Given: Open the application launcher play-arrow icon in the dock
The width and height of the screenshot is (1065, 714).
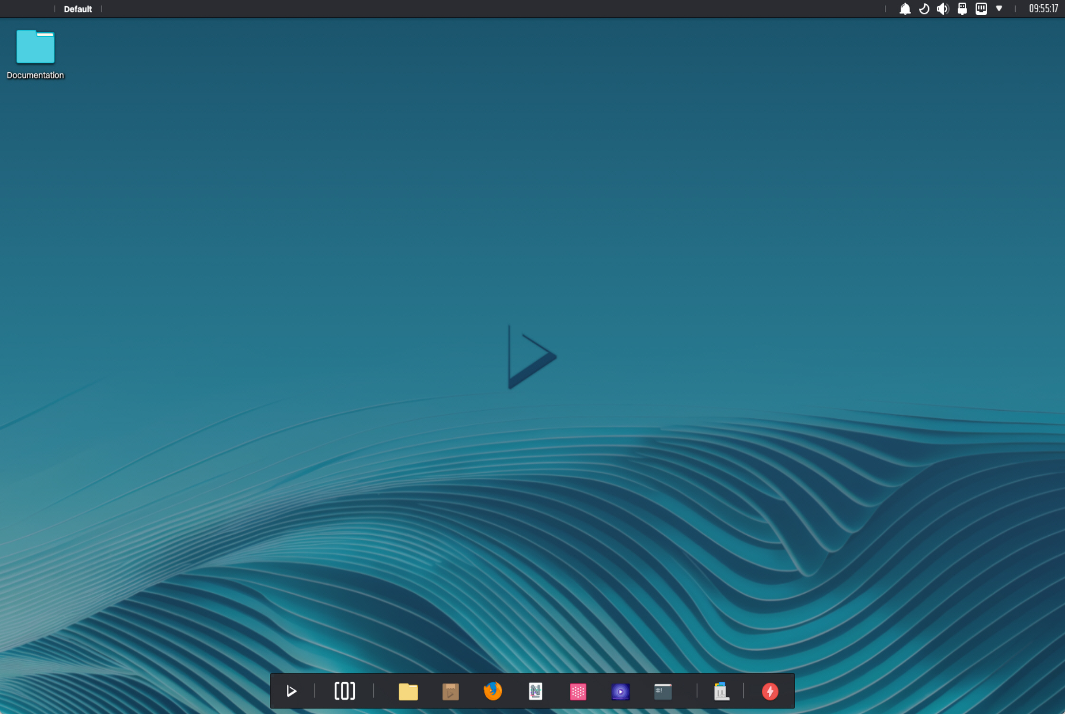Looking at the screenshot, I should 291,691.
